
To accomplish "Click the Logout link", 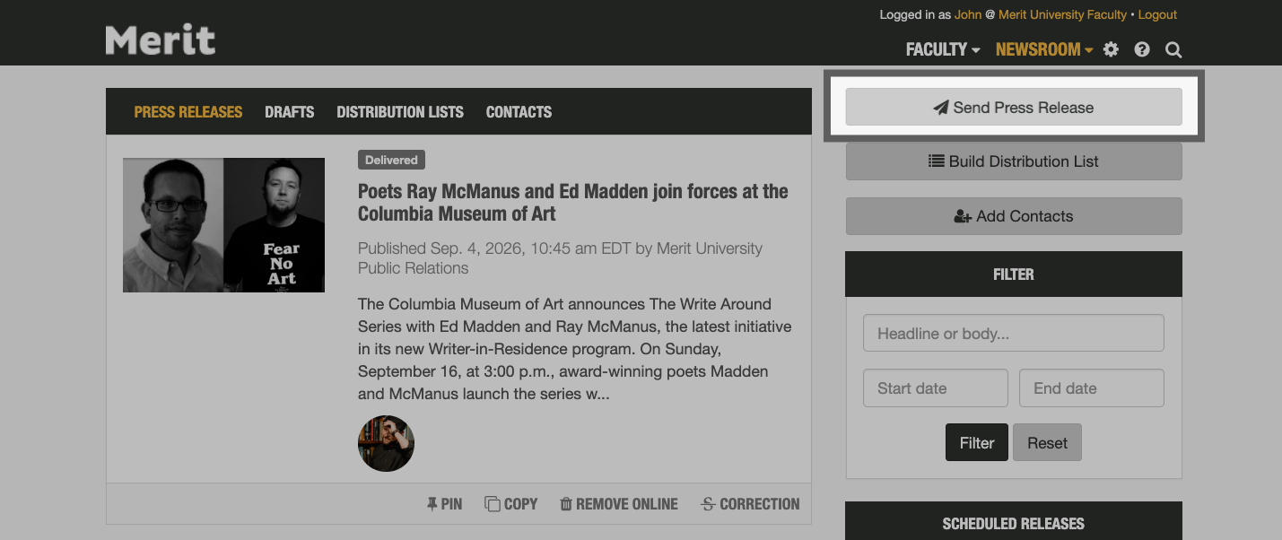I will click(1157, 14).
